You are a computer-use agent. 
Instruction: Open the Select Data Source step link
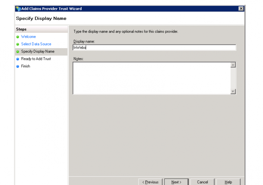(36, 44)
